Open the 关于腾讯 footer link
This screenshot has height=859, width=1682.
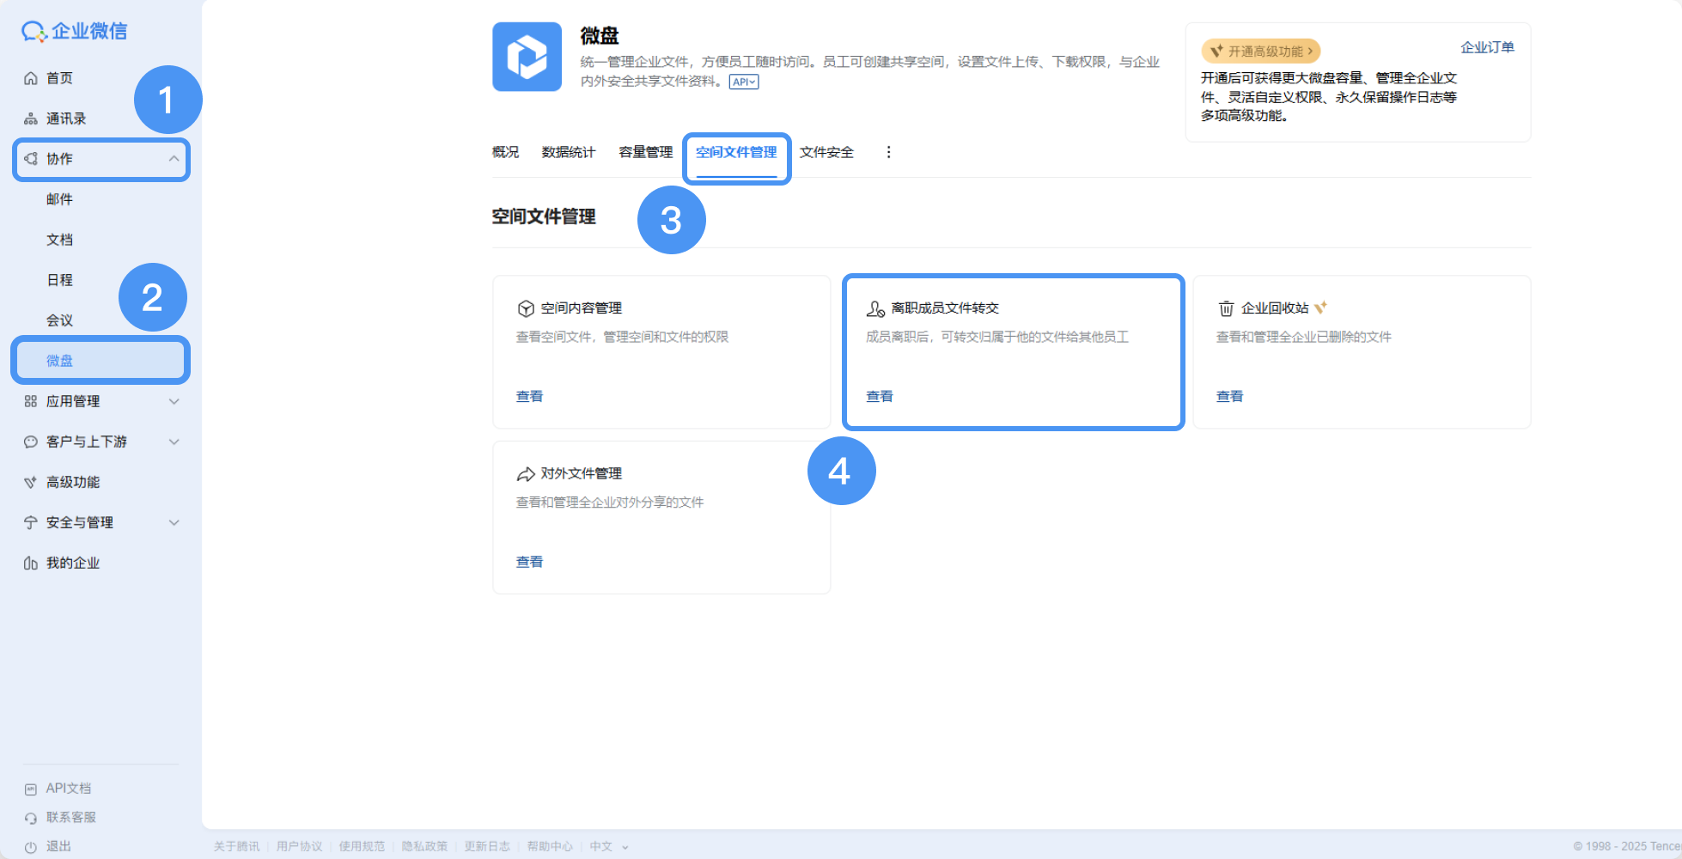[236, 847]
